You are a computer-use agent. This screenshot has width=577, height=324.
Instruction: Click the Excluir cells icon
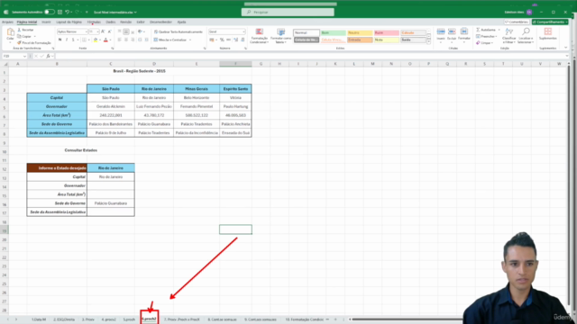click(452, 31)
